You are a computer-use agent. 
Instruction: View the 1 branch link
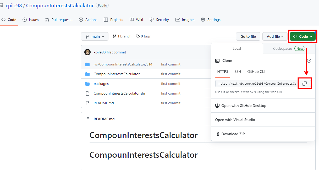click(122, 36)
